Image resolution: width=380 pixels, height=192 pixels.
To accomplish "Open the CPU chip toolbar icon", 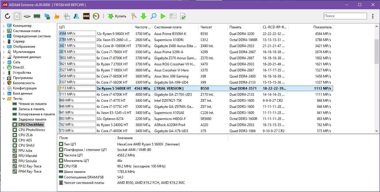I will (27, 16).
